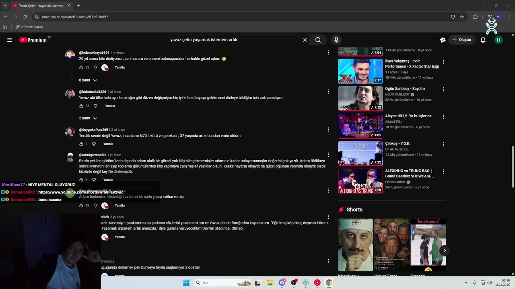
Task: Open the Çilekeş - Y.O.K. video title
Action: (x=398, y=143)
